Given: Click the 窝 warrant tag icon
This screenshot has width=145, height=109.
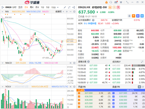Looking at the screenshot, I should coord(118,7).
